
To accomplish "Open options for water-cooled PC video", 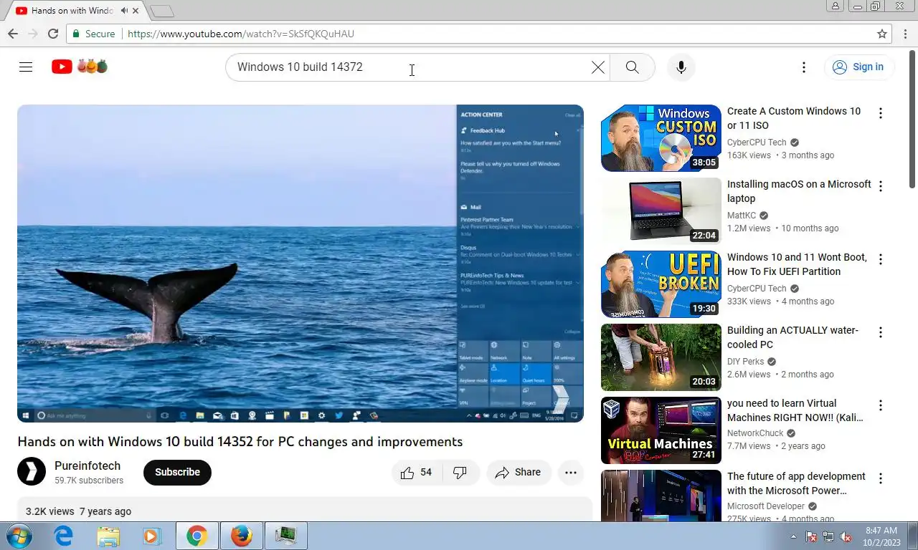I will coord(881,332).
